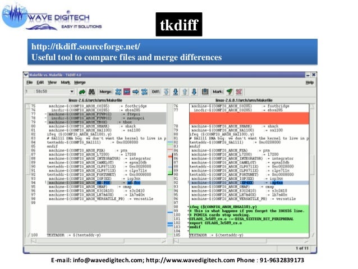
Task: Click left line 83 SA1111 DMA bug comment
Action: (107, 138)
